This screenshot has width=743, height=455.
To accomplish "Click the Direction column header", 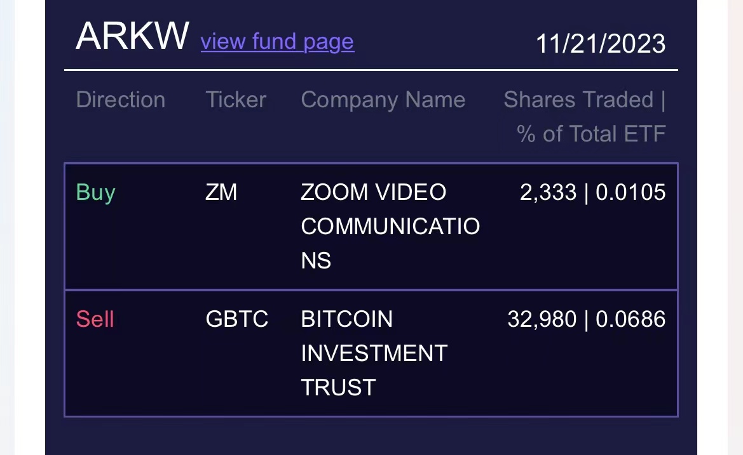I will (x=120, y=100).
